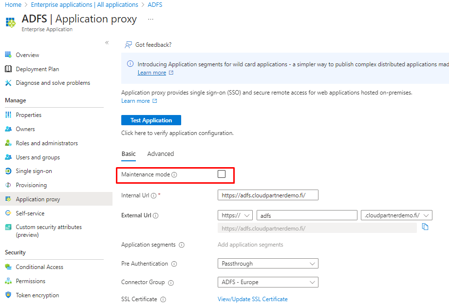Image resolution: width=449 pixels, height=307 pixels.
Task: Click the Test Application button
Action: point(151,120)
